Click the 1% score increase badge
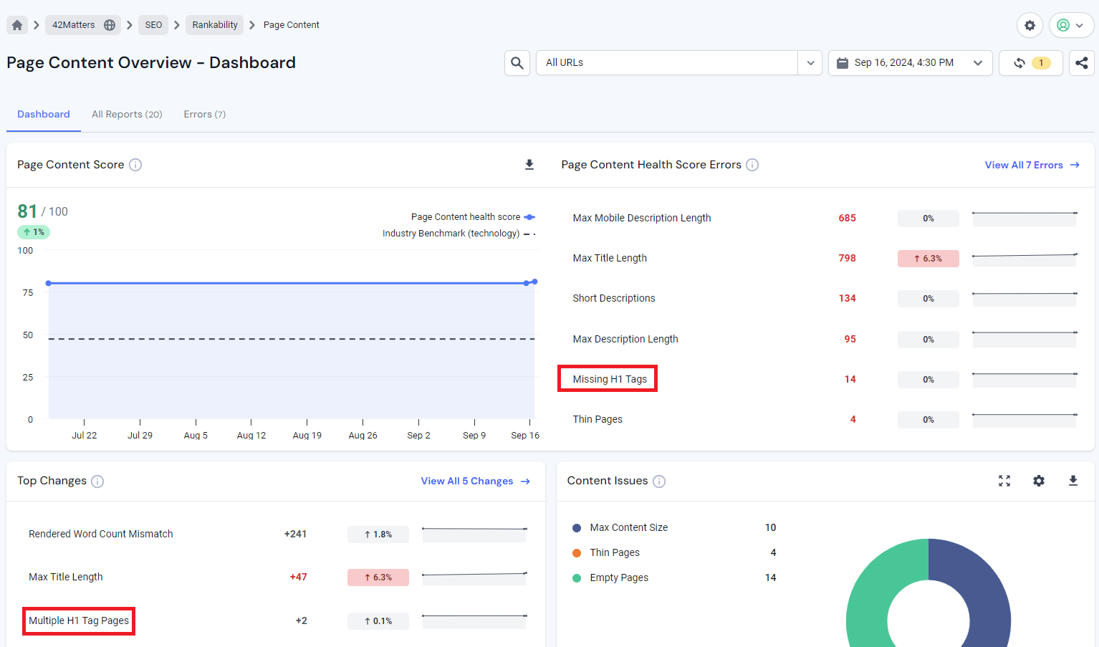This screenshot has width=1099, height=647. [x=34, y=232]
